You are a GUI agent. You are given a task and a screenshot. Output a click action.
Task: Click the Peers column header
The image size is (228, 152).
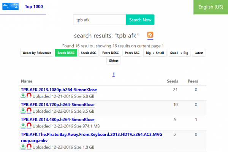pyautogui.click(x=193, y=81)
